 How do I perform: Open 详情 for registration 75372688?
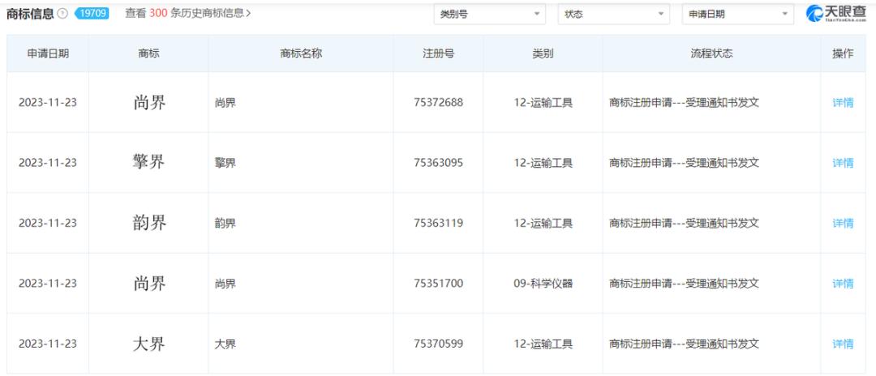843,103
